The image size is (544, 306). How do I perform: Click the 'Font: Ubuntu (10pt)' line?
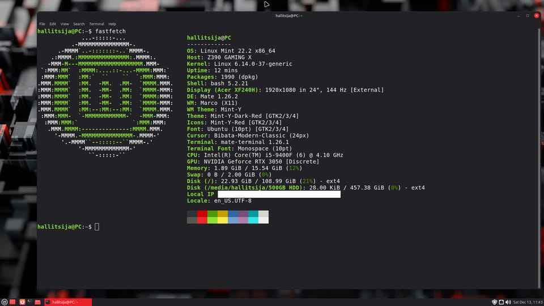pos(237,129)
